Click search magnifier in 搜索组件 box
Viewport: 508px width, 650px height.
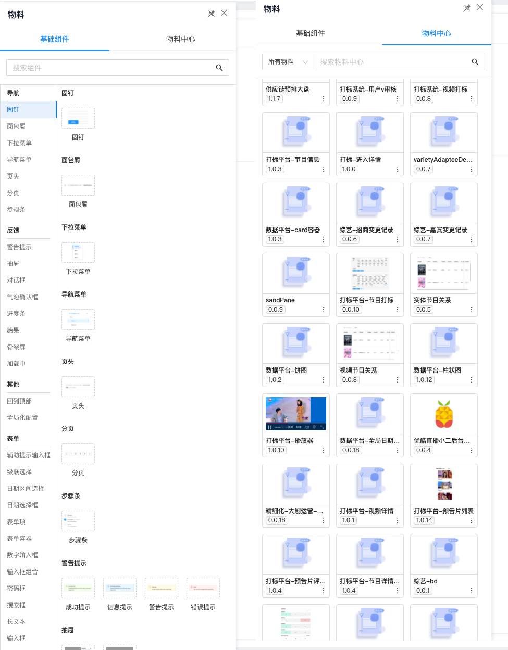point(219,68)
